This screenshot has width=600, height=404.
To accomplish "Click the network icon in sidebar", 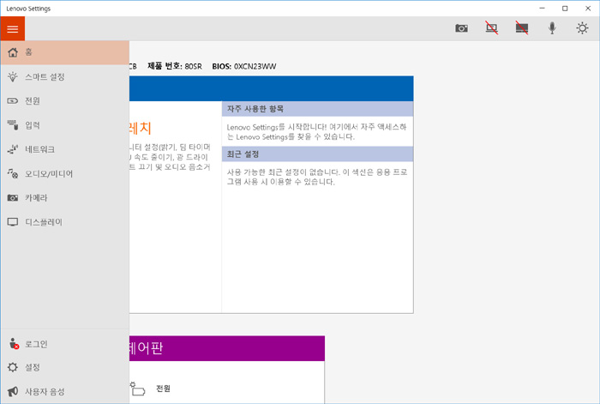I will 13,149.
